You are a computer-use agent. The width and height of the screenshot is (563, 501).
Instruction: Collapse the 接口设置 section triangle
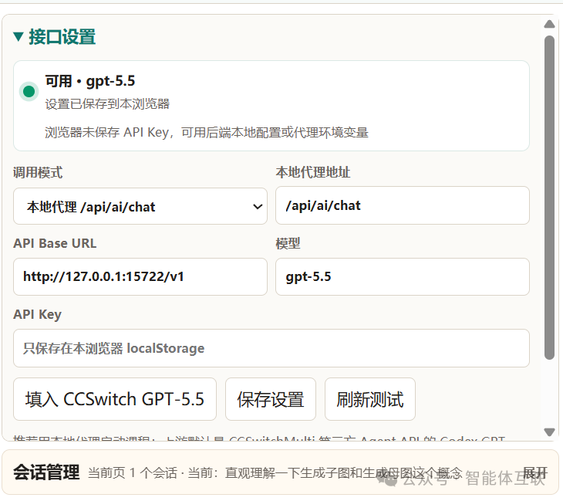click(x=19, y=36)
